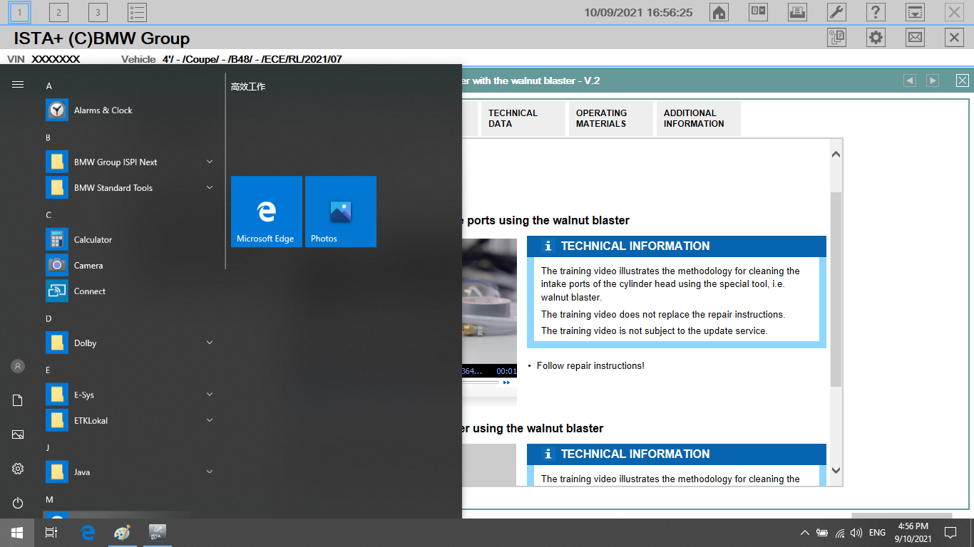Open Alarms & Clock app
Viewport: 974px width, 547px height.
pyautogui.click(x=130, y=110)
